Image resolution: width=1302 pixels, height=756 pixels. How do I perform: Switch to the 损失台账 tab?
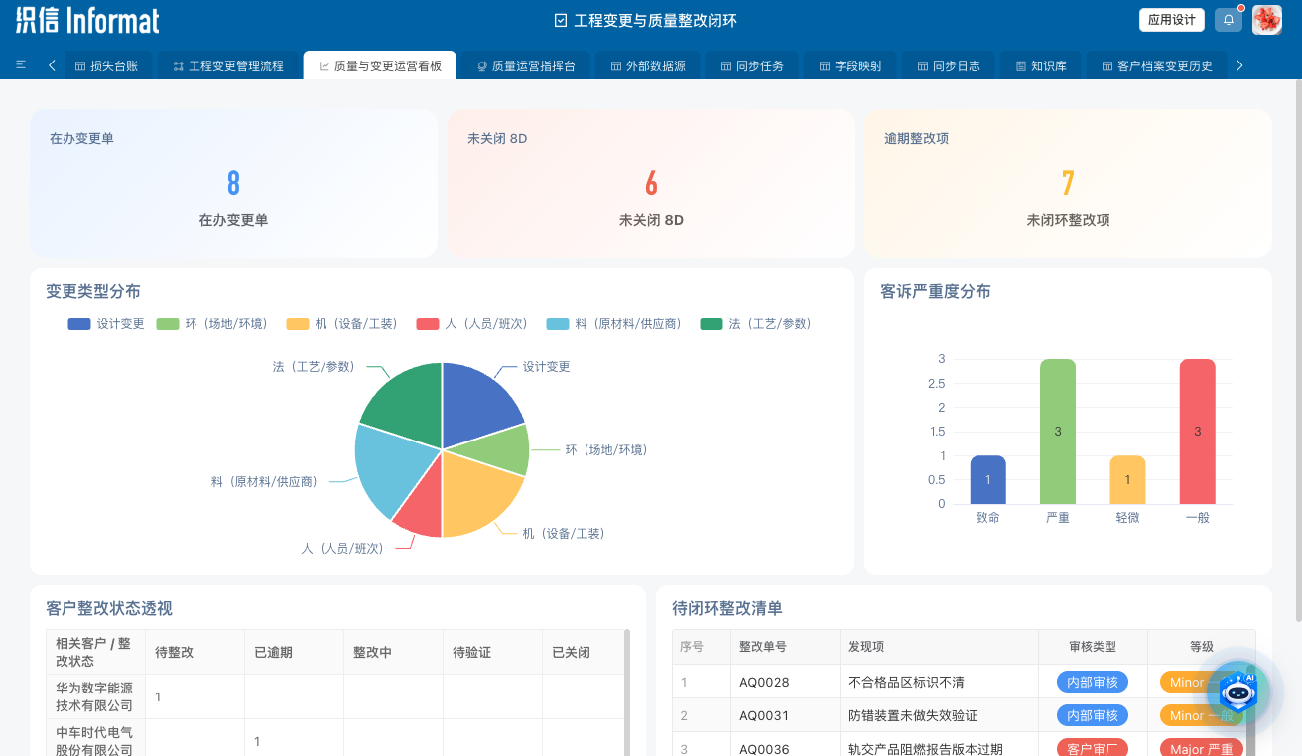click(x=109, y=65)
